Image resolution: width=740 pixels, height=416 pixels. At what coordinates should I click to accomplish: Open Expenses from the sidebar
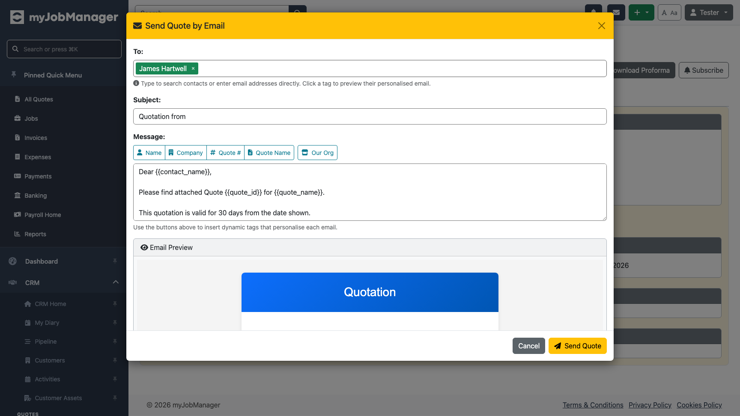[x=38, y=157]
